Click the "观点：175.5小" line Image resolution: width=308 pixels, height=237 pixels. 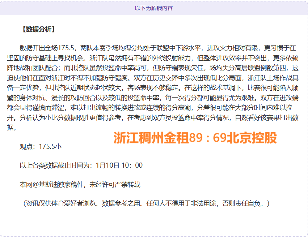pyautogui.click(x=40, y=147)
